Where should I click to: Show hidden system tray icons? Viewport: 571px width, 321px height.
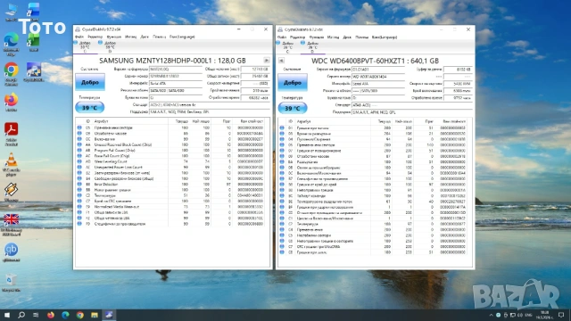tap(491, 315)
